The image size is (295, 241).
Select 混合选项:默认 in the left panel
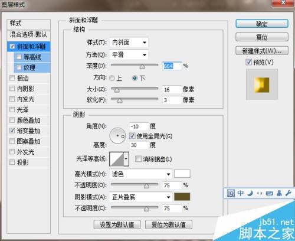coord(28,35)
